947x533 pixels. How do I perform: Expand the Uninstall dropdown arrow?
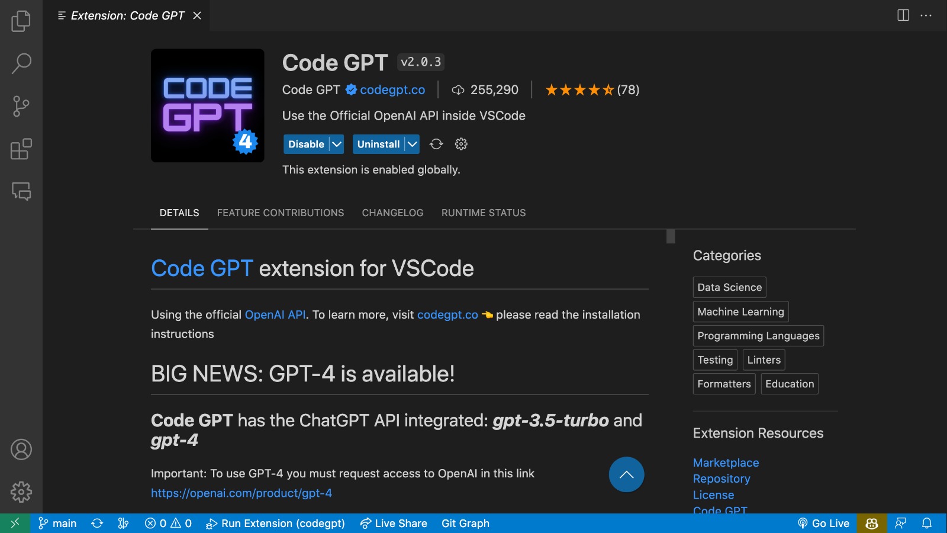[413, 144]
